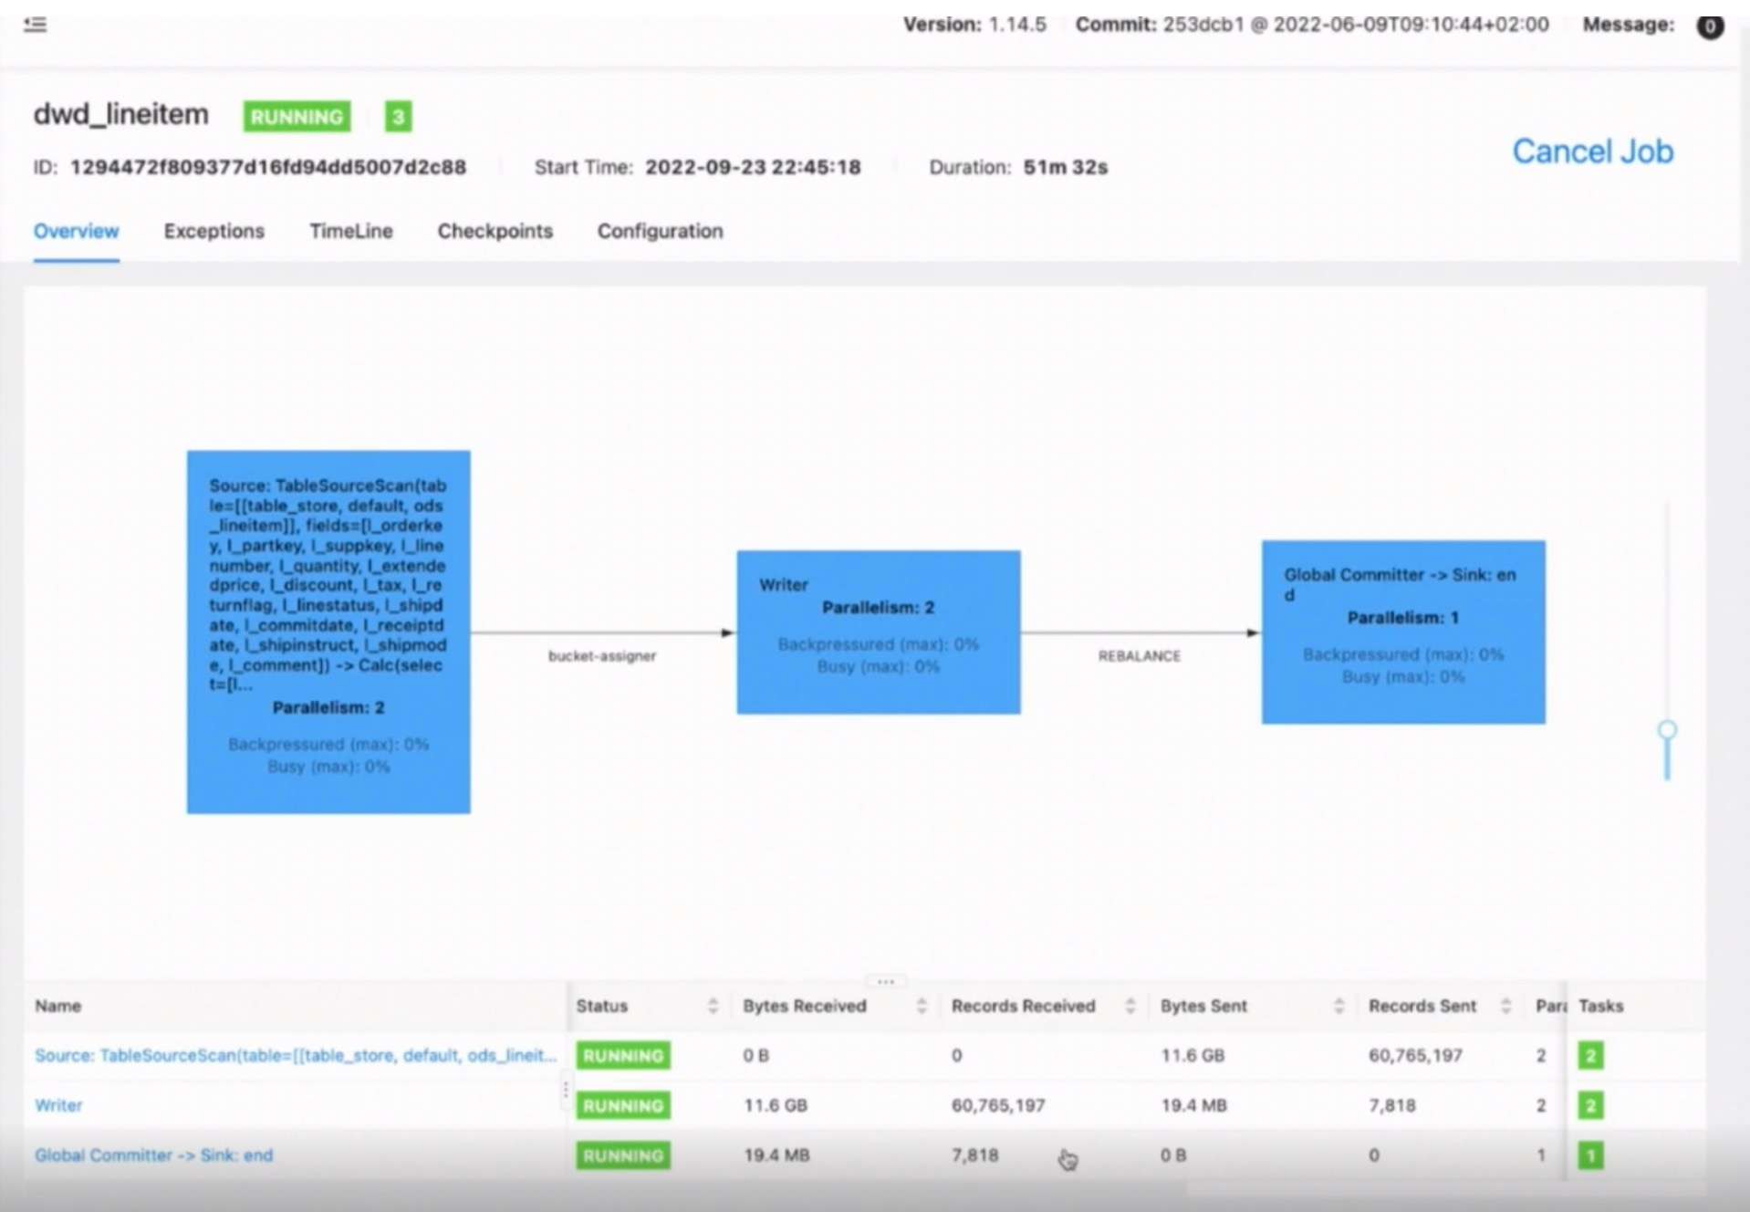Click the bucket-assigner edge label

click(x=602, y=655)
